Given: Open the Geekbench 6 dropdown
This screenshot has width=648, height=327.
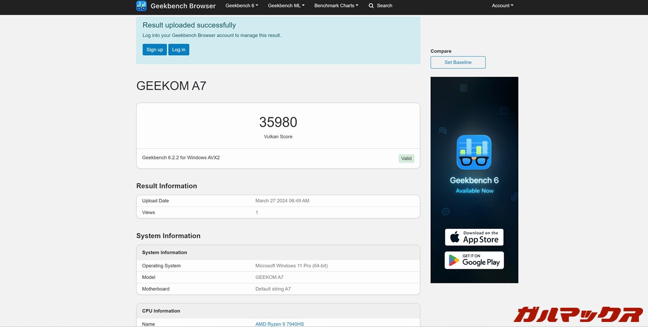Looking at the screenshot, I should point(241,6).
